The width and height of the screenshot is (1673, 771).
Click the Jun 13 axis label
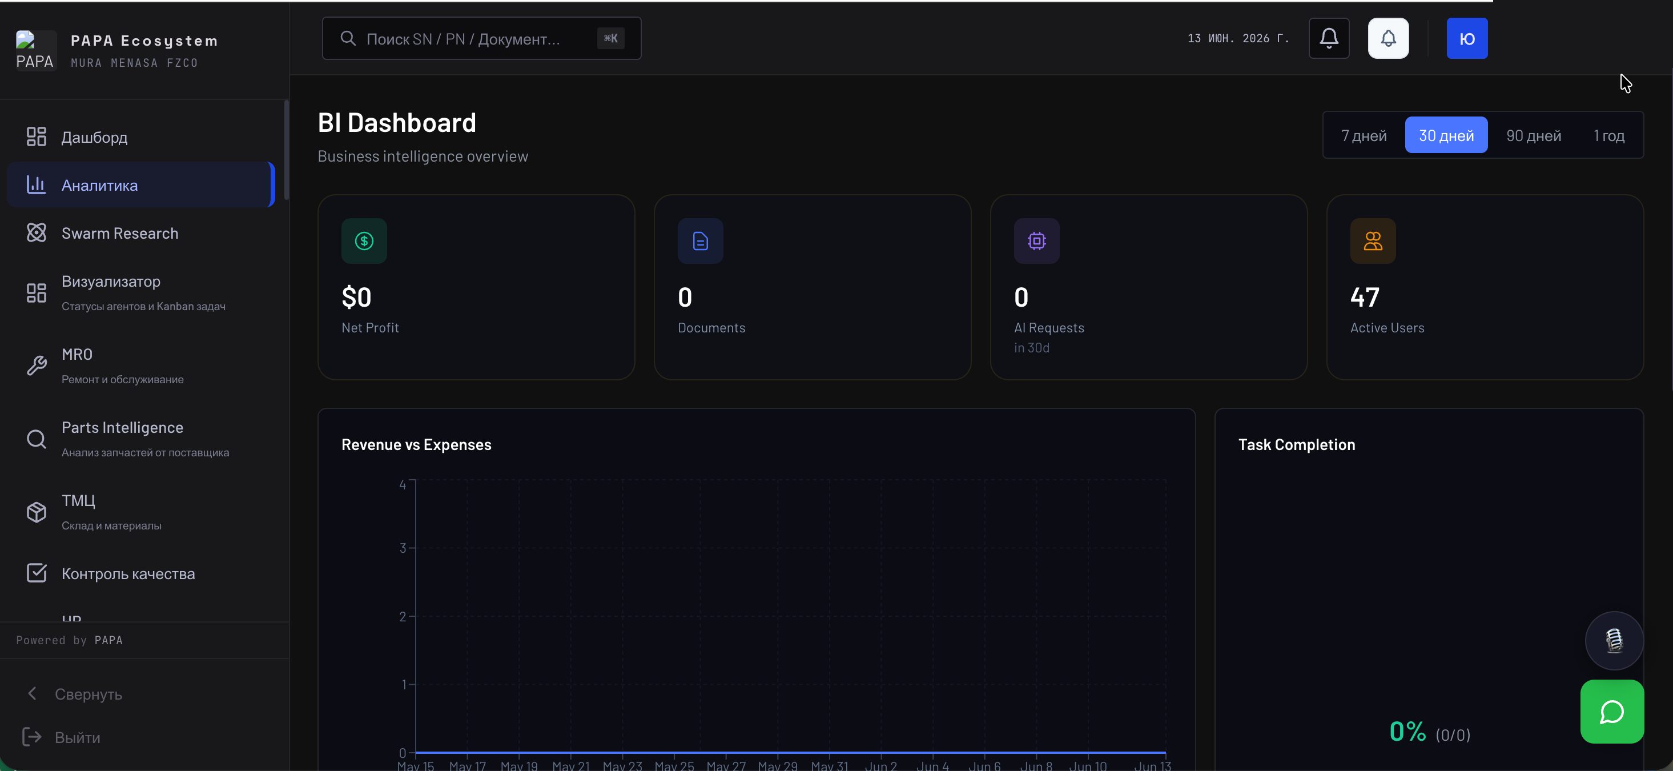point(1153,765)
